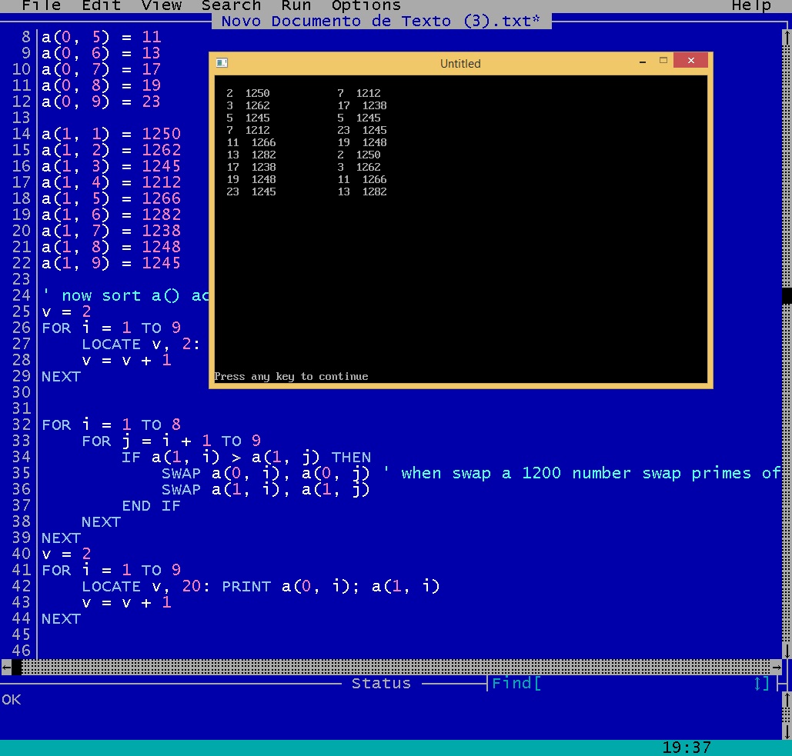
Task: Open the Edit menu
Action: (x=101, y=6)
